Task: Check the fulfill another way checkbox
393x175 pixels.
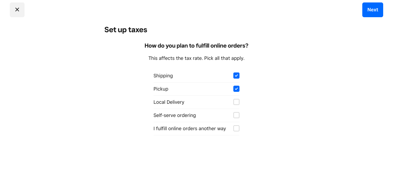Action: pos(236,128)
